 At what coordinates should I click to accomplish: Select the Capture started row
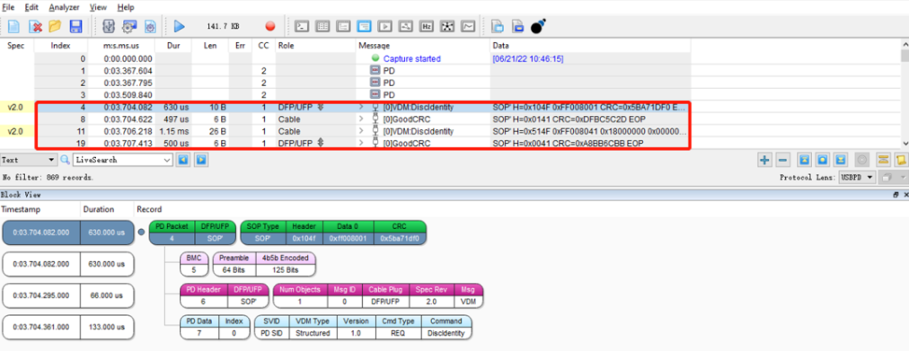click(x=362, y=58)
